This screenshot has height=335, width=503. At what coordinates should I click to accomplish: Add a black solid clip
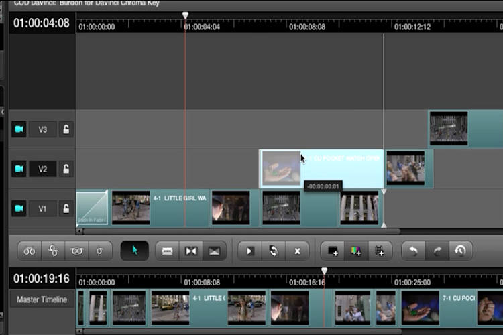[x=333, y=251]
